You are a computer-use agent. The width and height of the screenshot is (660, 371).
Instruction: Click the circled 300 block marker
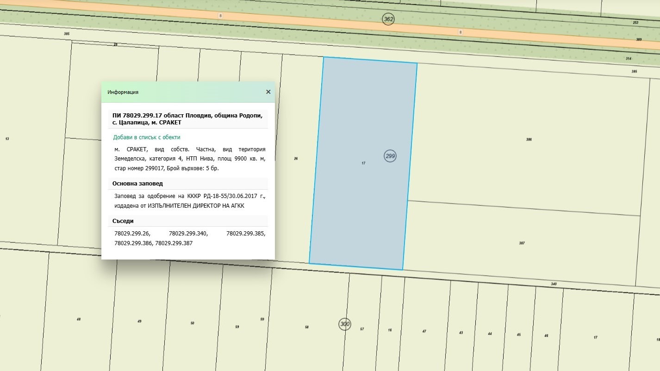point(345,324)
